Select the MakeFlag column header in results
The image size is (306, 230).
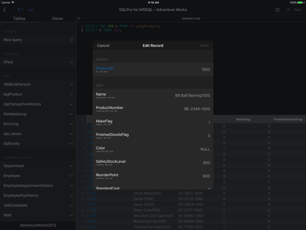coord(243,119)
